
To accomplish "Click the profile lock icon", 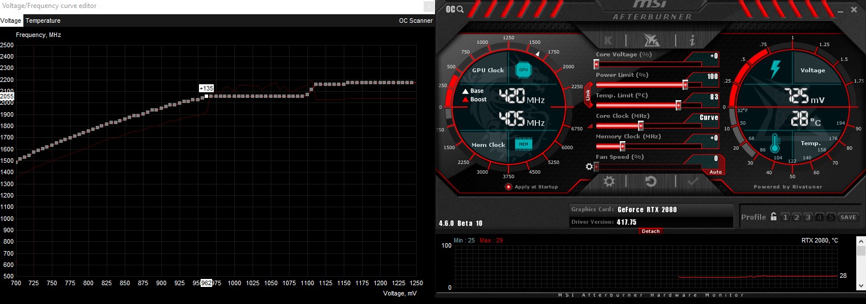I will click(774, 217).
